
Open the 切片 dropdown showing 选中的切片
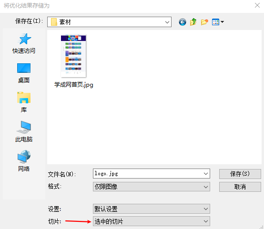152,221
